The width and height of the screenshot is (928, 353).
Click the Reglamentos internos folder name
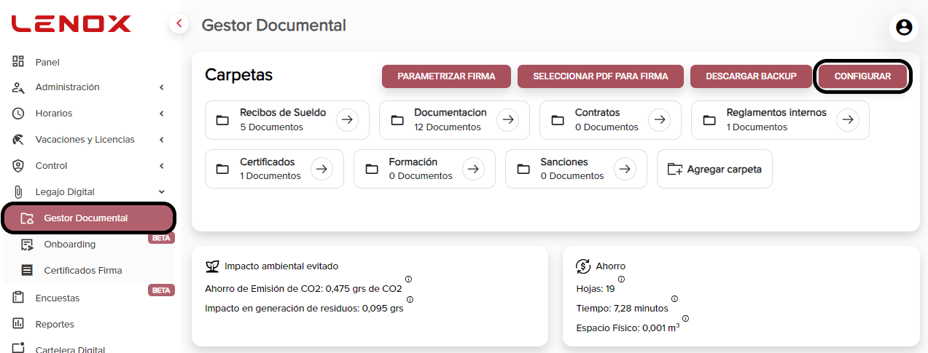(x=776, y=113)
